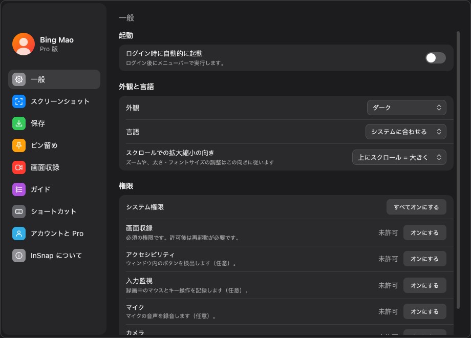Open アカウントと Pro settings

(x=54, y=234)
